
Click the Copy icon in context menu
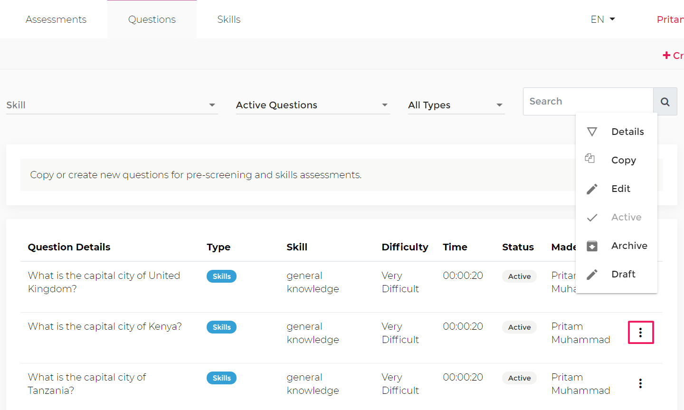point(590,159)
